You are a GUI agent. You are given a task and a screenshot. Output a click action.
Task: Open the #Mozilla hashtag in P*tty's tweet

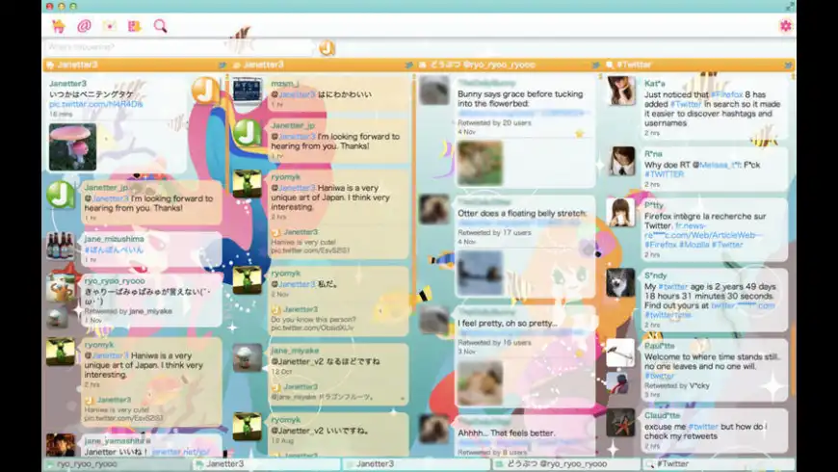(694, 245)
